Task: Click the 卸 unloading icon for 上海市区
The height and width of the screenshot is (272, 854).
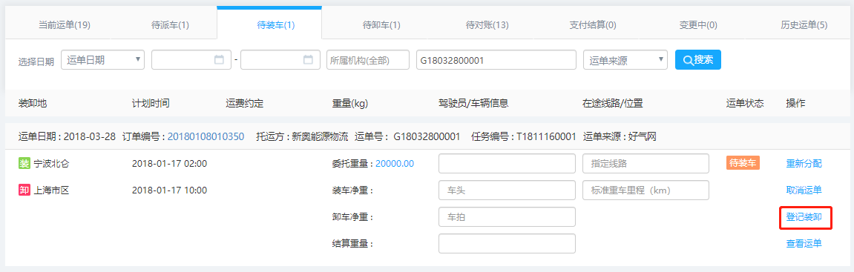Action: point(24,190)
